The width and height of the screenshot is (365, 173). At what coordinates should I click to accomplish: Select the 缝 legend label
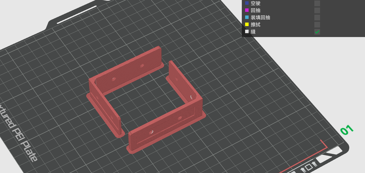click(x=253, y=32)
